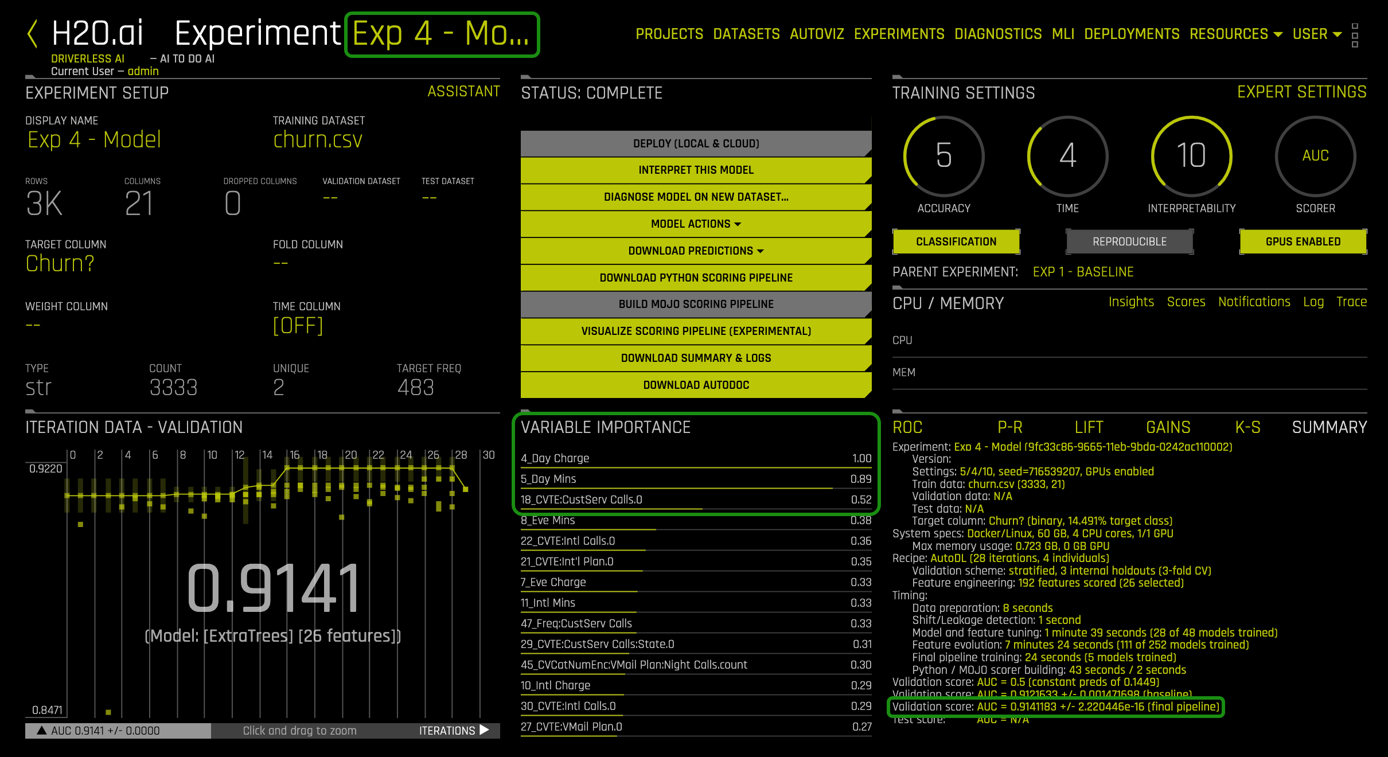Screen dimensions: 1388x757
Task: Click the 'Click and drag to zoom' bar
Action: 299,731
